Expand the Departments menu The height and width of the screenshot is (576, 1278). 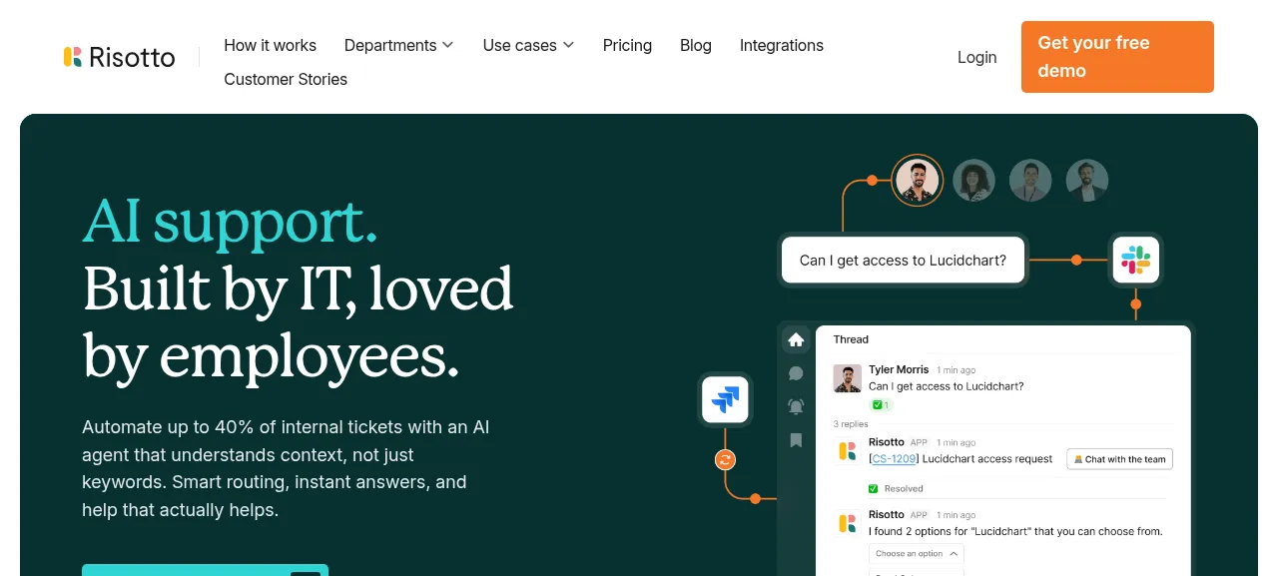(x=398, y=45)
